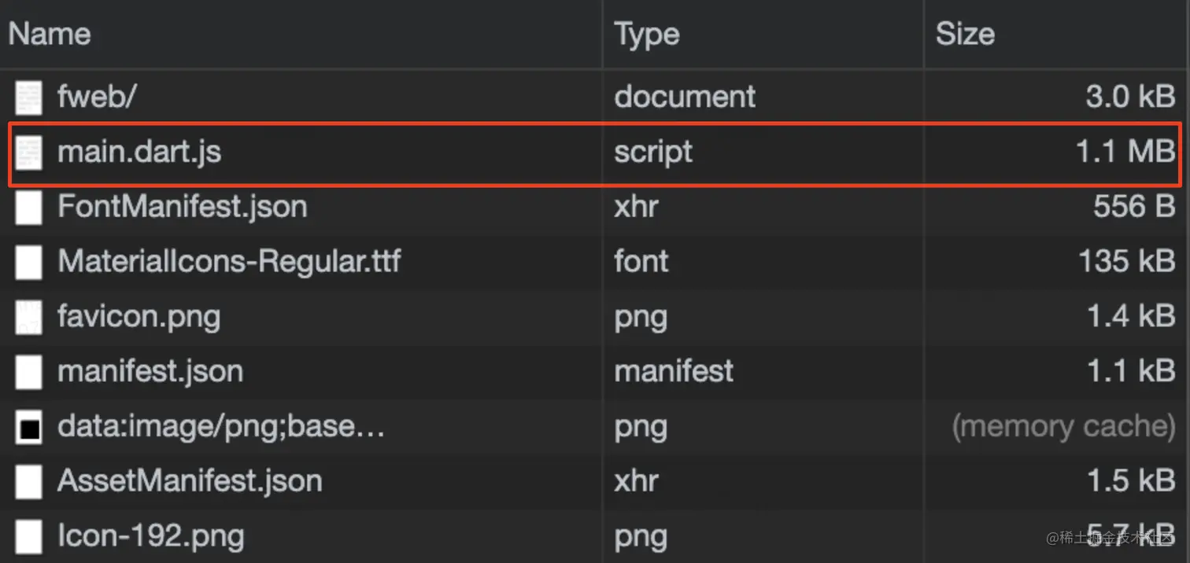Select the Icon-192.png request name
This screenshot has width=1190, height=563.
(150, 536)
